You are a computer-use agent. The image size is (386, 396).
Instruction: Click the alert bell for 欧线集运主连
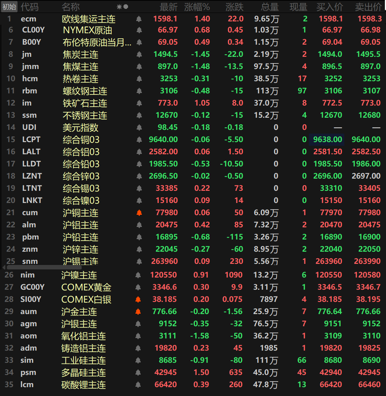pyautogui.click(x=139, y=19)
